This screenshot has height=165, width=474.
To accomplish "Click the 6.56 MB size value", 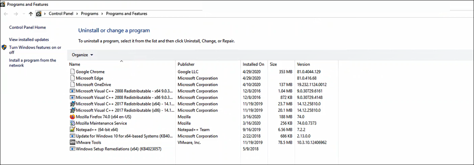I will 285,130.
